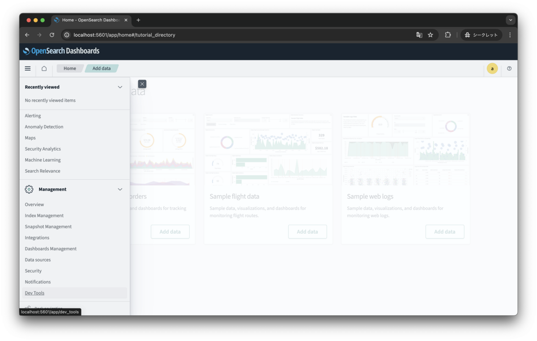Collapse the Recently viewed section
The height and width of the screenshot is (341, 537).
pos(120,87)
